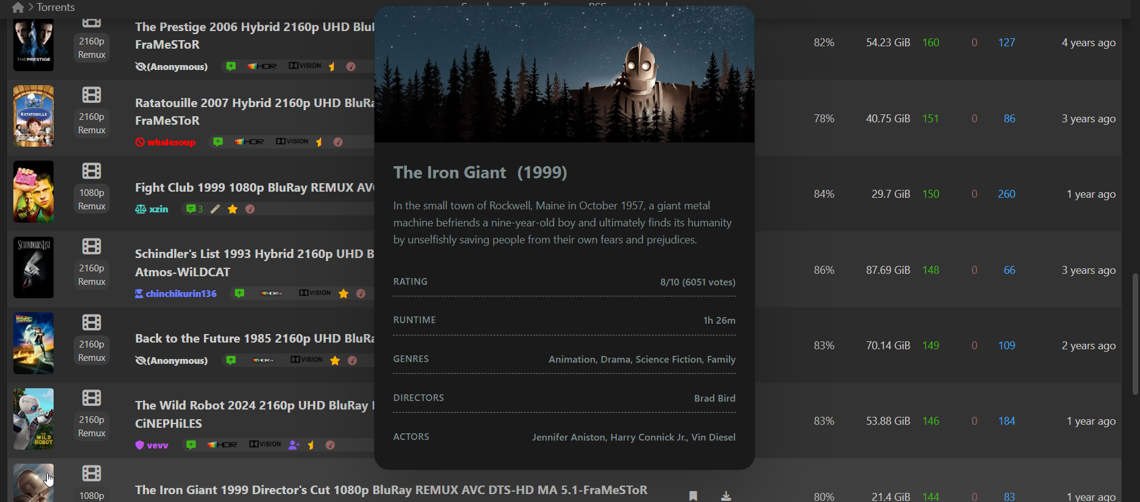Click the 1080p Remux label for Fight Club

(x=92, y=200)
